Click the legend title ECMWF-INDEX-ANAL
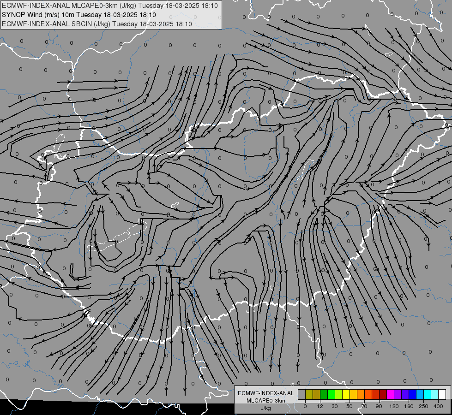Image resolution: width=452 pixels, height=415 pixels. tap(266, 393)
